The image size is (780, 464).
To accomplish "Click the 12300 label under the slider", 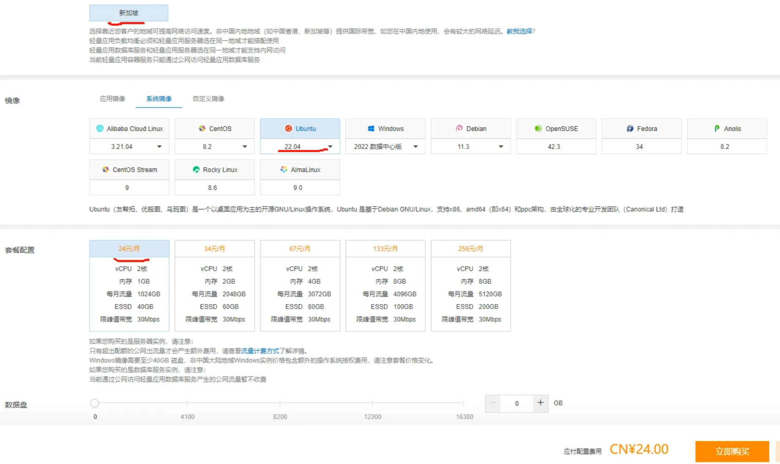I will [373, 417].
